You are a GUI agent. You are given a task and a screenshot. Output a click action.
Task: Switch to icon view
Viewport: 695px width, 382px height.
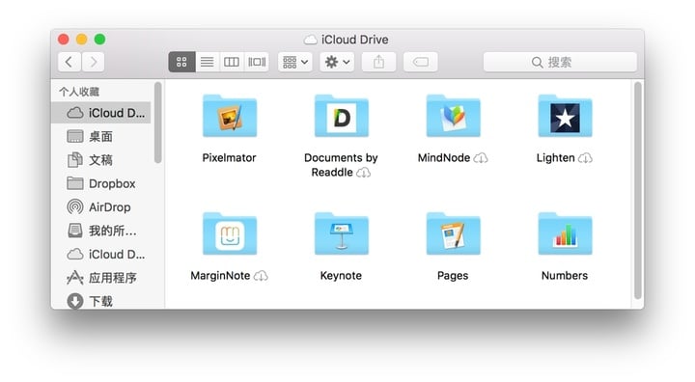pyautogui.click(x=181, y=62)
